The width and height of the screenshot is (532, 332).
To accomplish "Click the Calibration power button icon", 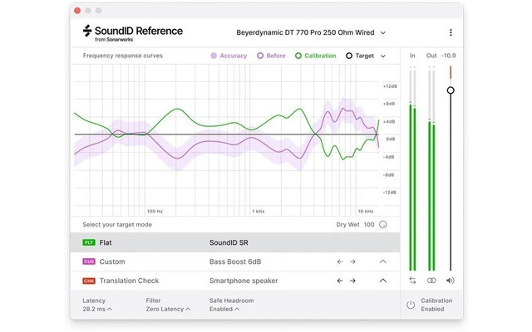I will click(410, 305).
